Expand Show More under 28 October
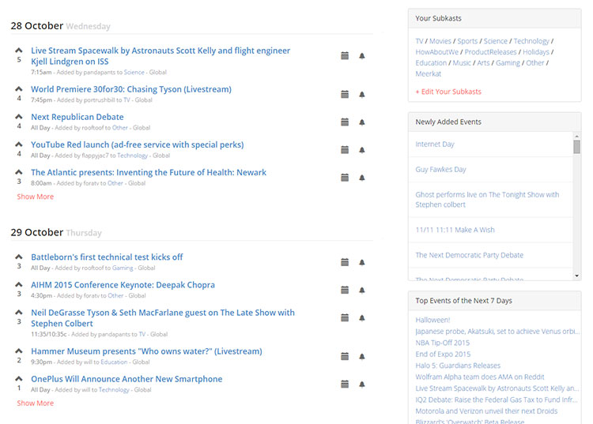Viewport: 593px width, 424px height. pos(35,197)
